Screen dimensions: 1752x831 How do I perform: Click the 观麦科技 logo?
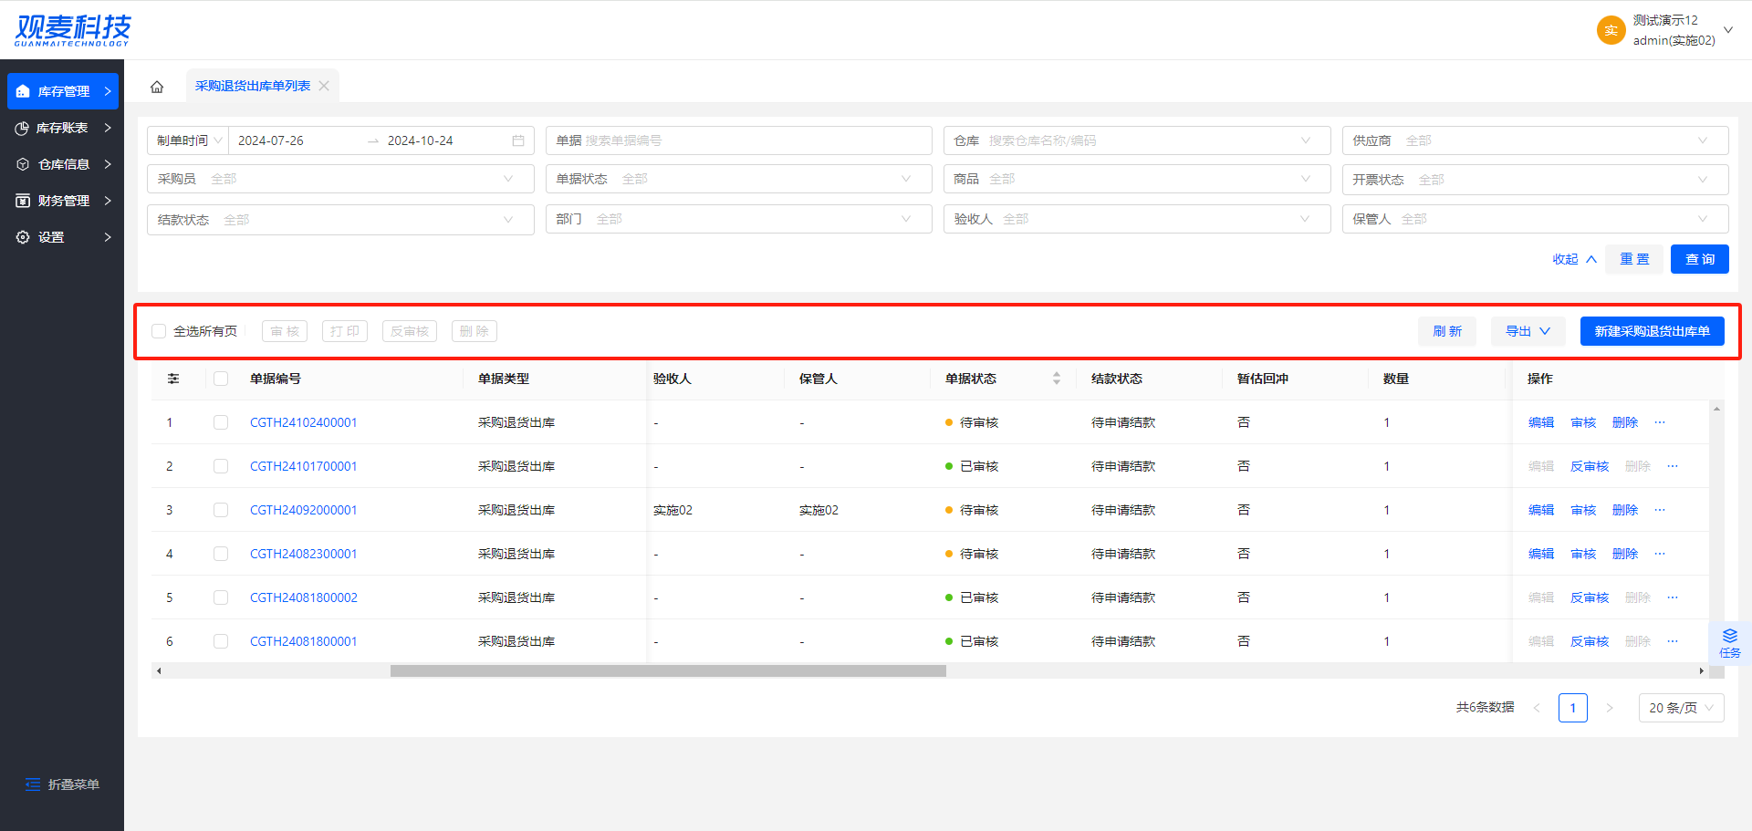(73, 30)
